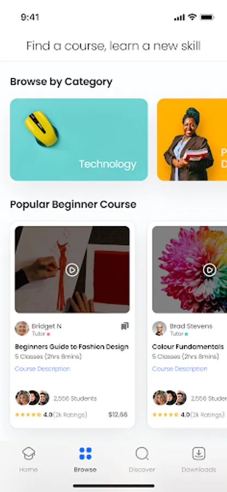The image size is (227, 492).
Task: Bookmark the Beginners Guide to Fashion Design course
Action: click(125, 326)
